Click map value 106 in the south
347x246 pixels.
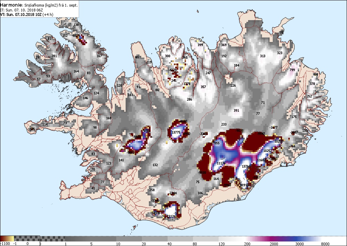tap(200, 193)
